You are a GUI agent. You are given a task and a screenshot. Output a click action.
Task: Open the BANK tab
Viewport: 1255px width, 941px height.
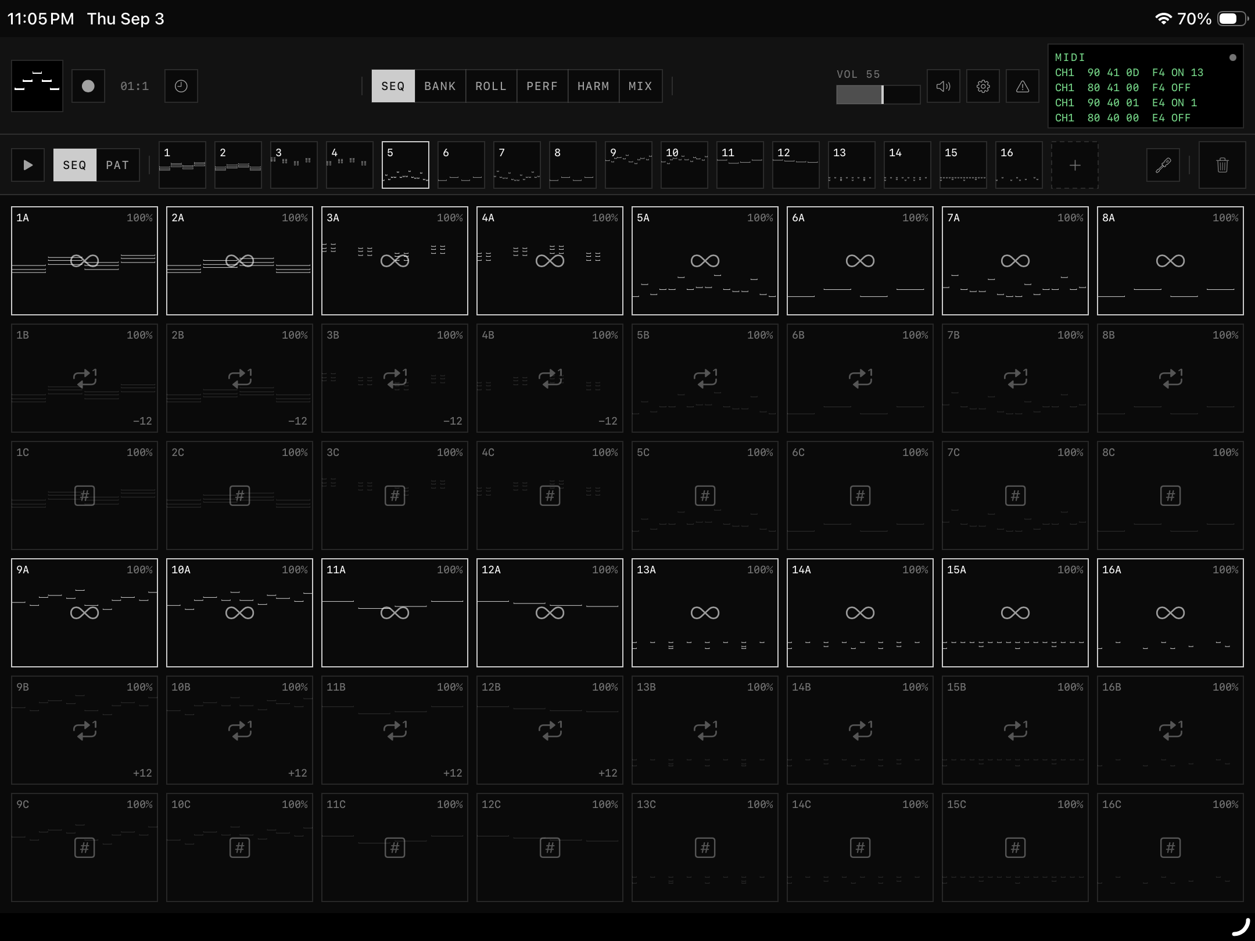click(x=440, y=86)
